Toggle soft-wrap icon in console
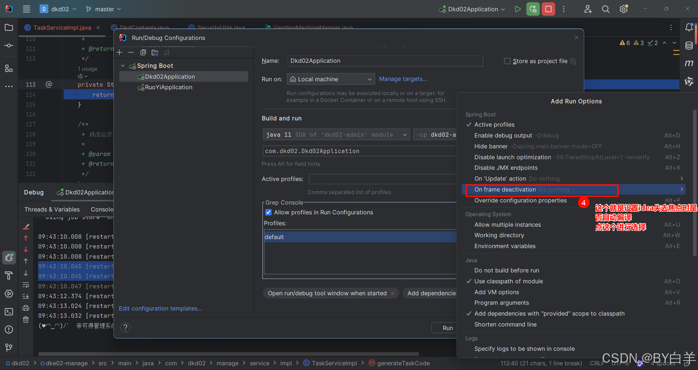 pos(26,285)
